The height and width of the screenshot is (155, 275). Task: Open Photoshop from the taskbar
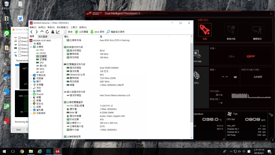49,151
